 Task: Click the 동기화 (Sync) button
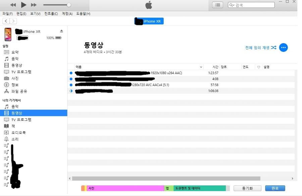(x=247, y=188)
